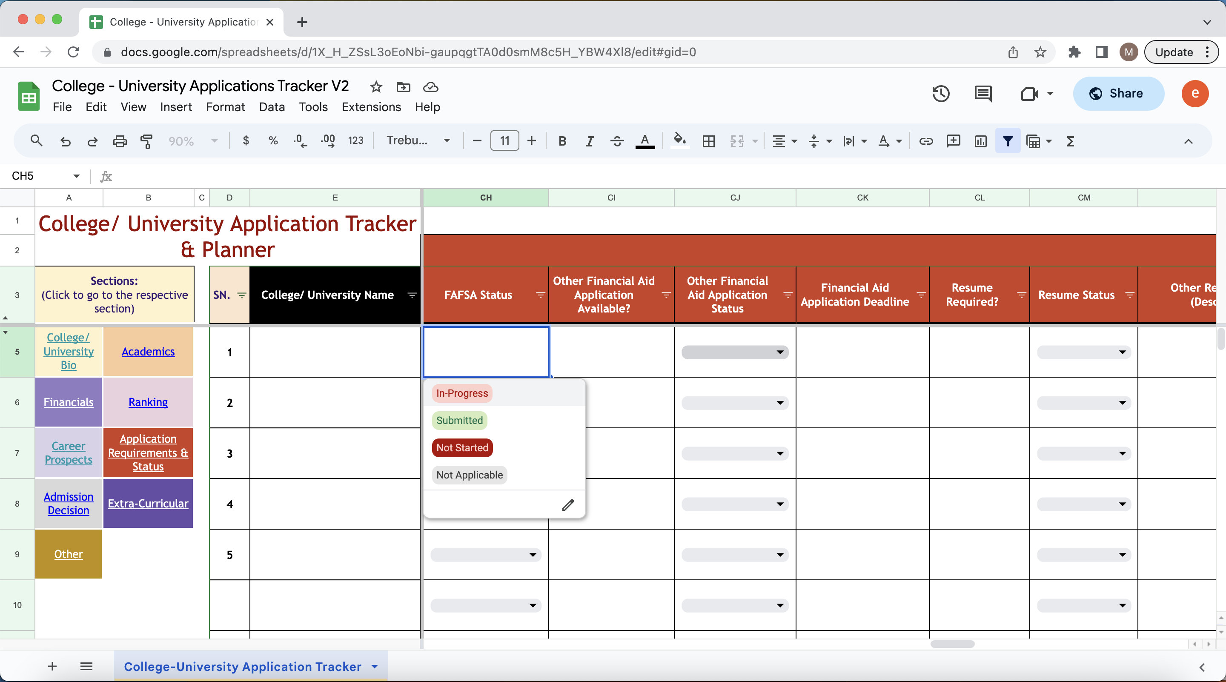Insert a link into the cell
This screenshot has height=682, width=1226.
point(925,141)
